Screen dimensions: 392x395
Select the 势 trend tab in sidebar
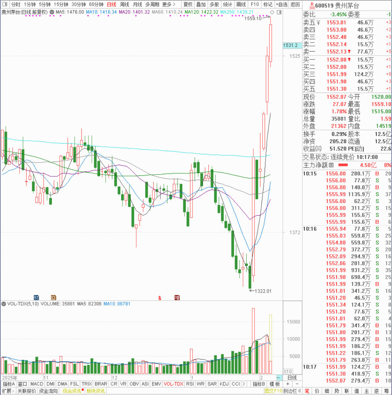(337, 391)
